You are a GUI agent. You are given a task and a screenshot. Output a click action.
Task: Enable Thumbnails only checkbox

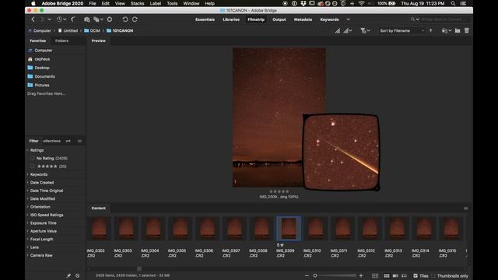(x=433, y=276)
